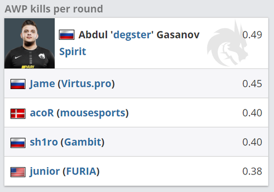
Task: Open the Spirit team link
Action: coord(73,52)
